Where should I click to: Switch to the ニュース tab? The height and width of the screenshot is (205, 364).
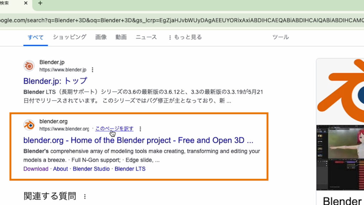(x=146, y=37)
